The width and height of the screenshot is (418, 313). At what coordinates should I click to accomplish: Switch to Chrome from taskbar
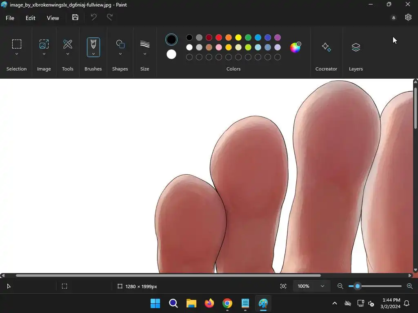pos(227,303)
